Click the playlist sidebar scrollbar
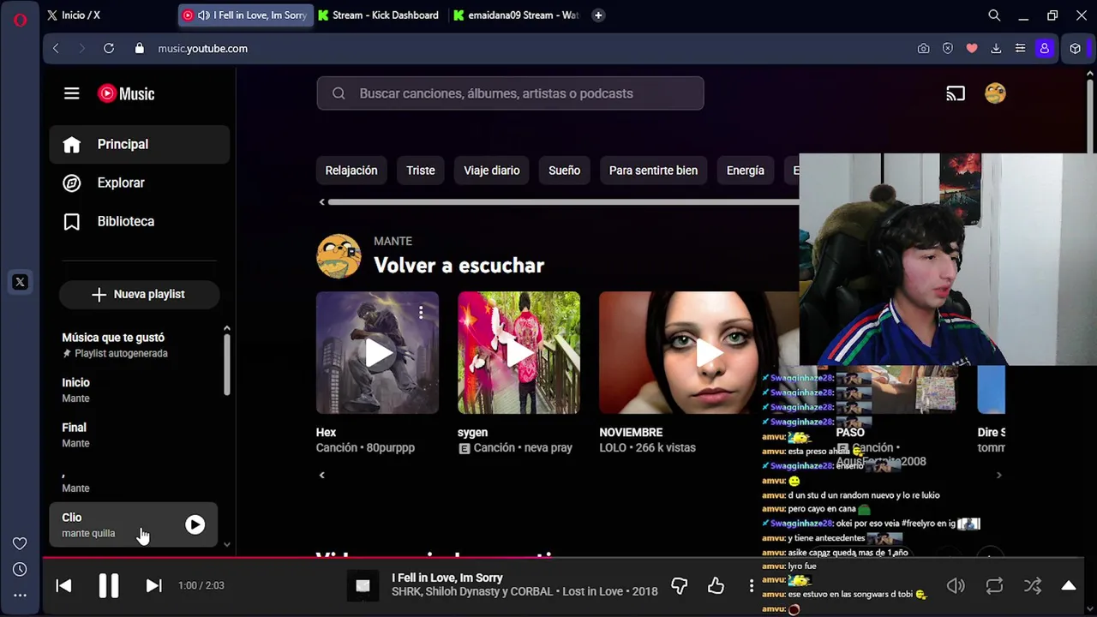The image size is (1097, 617). point(226,365)
